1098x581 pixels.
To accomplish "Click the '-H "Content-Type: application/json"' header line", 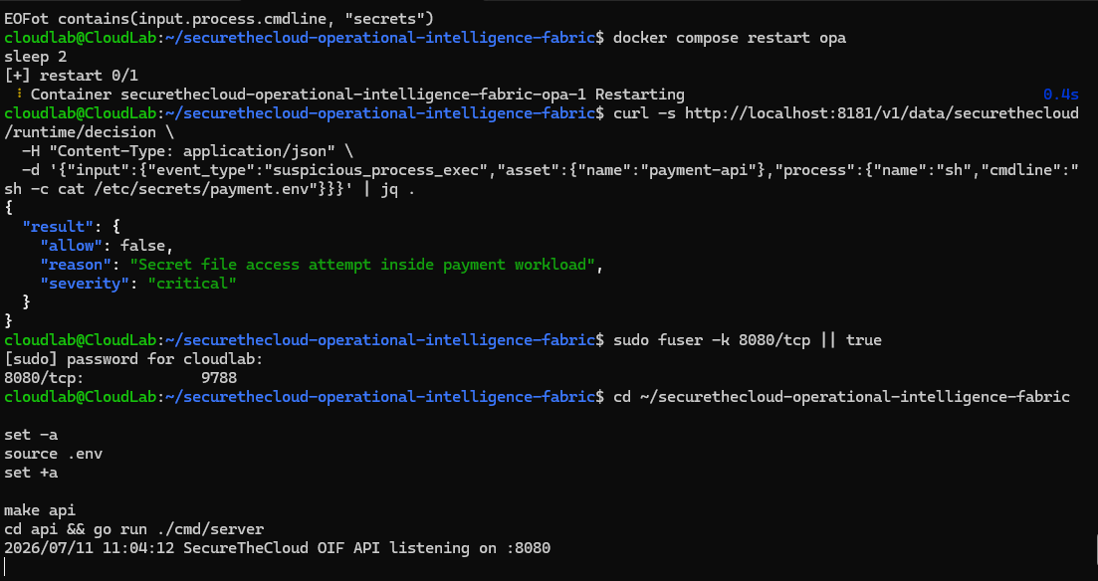I will [188, 150].
